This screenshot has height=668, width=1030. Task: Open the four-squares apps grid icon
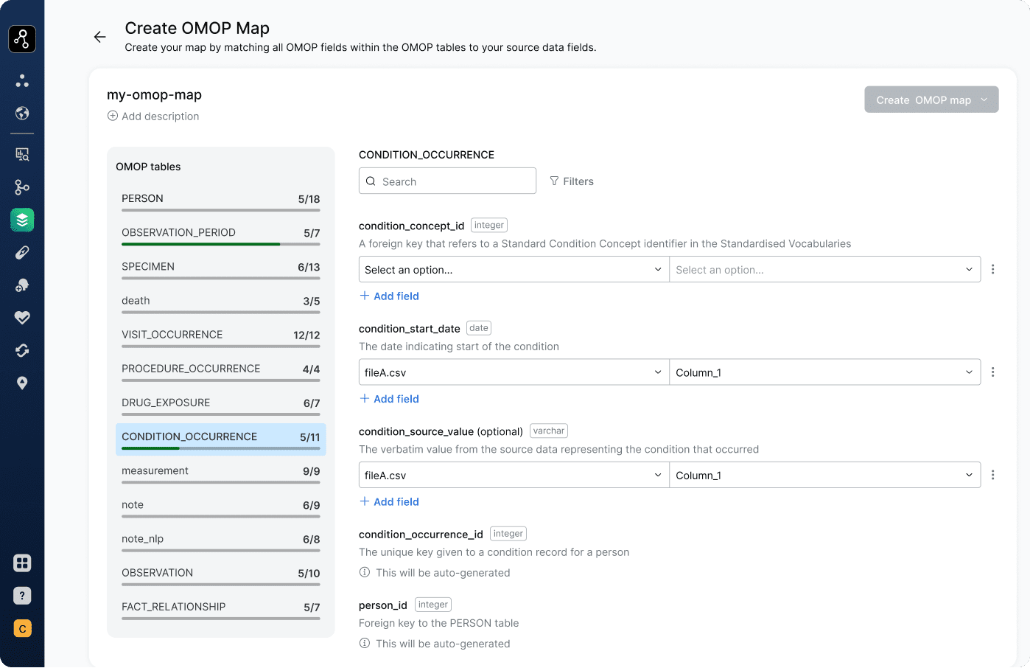click(x=22, y=563)
